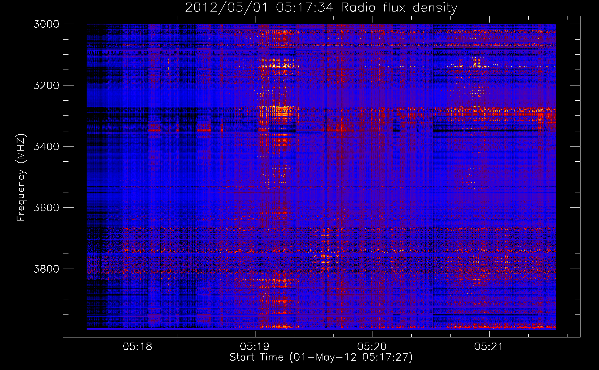Select the 3400 frequency tick label
Image resolution: width=599 pixels, height=370 pixels.
point(46,147)
